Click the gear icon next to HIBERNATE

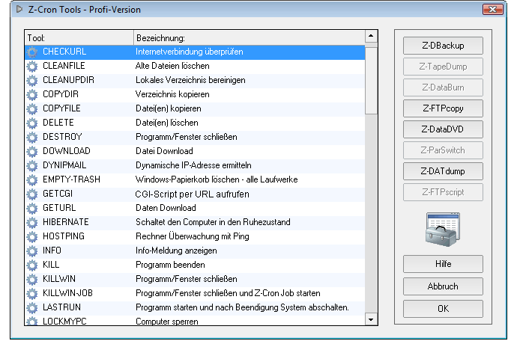pos(31,223)
